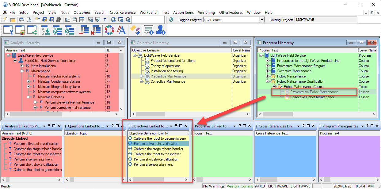Viewport: 381px width, 189px height.
Task: Click the new document icon in the top toolbar
Action: click(6, 20)
